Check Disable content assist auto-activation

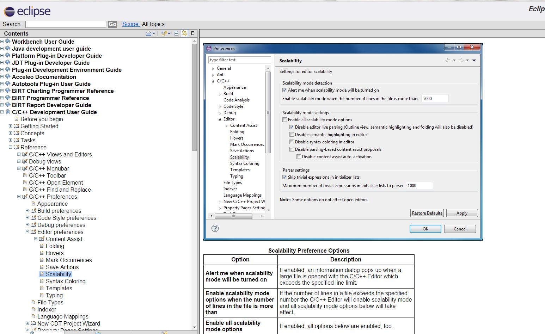click(299, 157)
